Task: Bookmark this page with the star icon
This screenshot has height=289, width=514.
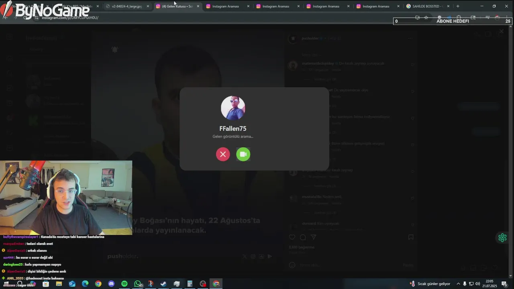Action: coord(426,18)
